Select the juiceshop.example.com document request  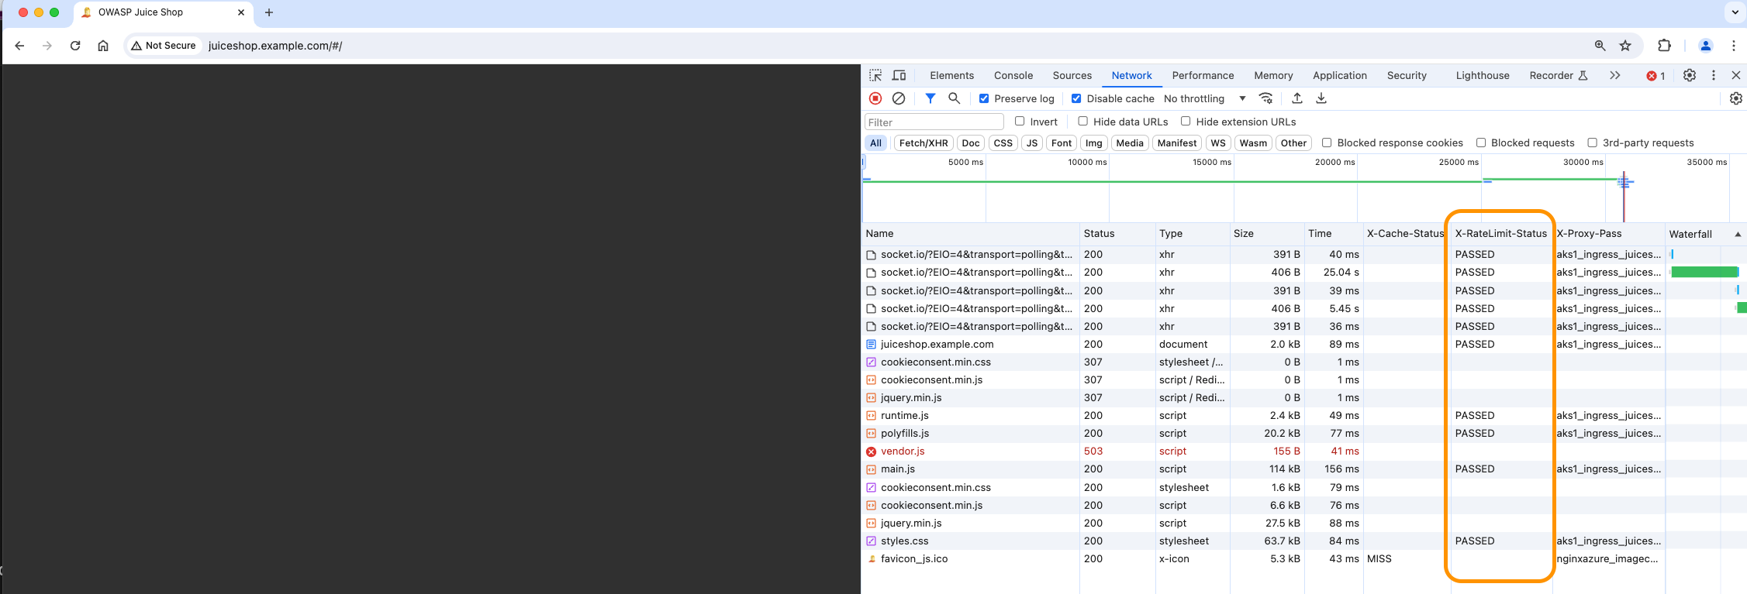[1304, 344]
